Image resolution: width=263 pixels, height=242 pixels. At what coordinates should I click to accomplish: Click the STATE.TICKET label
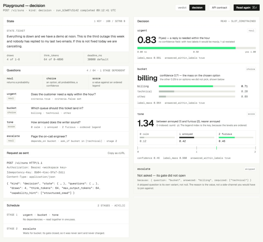click(16, 31)
